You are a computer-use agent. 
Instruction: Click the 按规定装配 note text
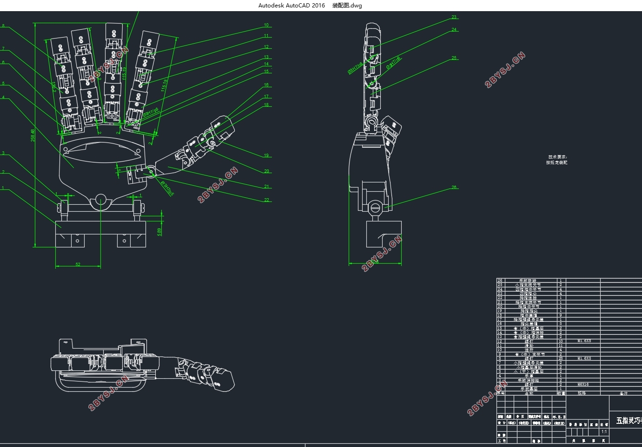556,162
